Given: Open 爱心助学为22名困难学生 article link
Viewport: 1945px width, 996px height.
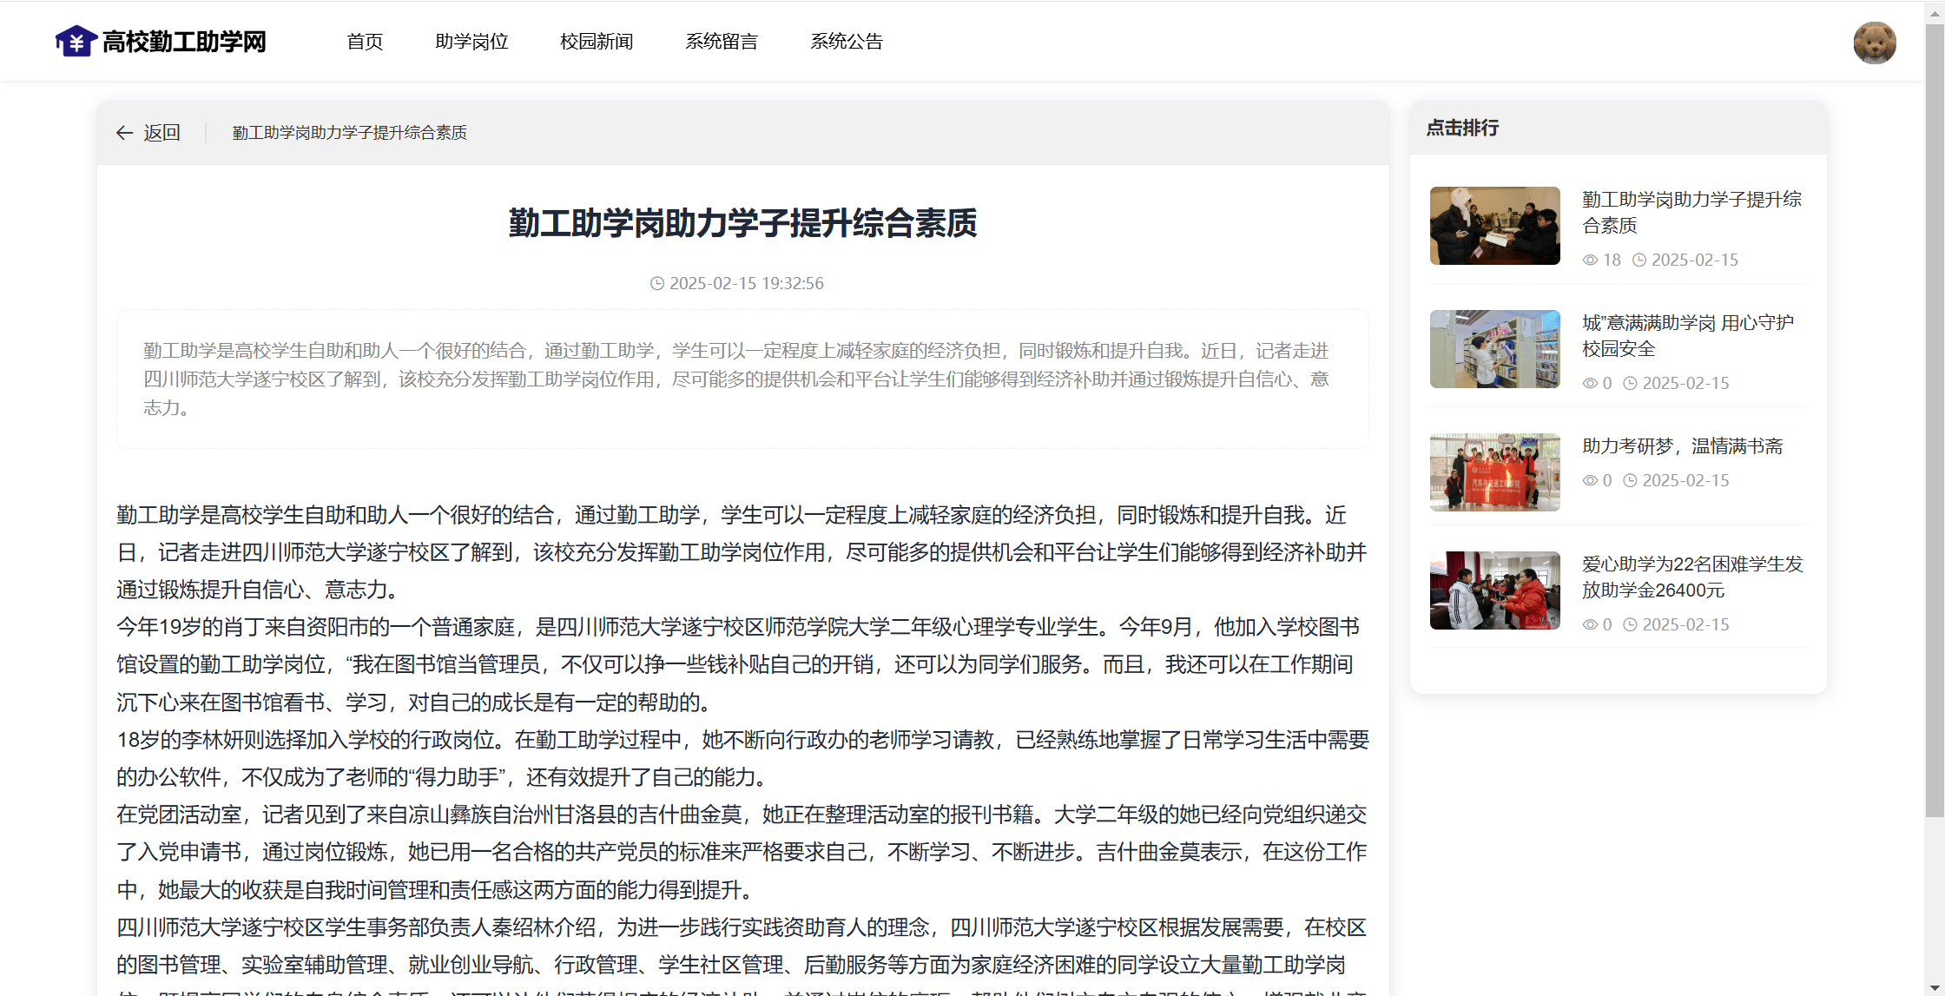Looking at the screenshot, I should pos(1691,577).
